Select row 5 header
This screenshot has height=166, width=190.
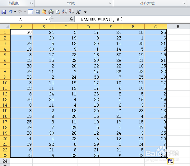click(x=5, y=55)
